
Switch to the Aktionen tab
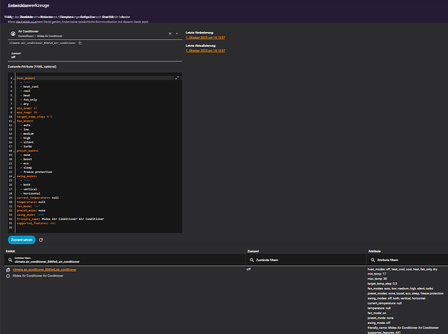click(x=47, y=17)
